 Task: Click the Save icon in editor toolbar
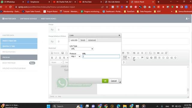click(x=63, y=53)
